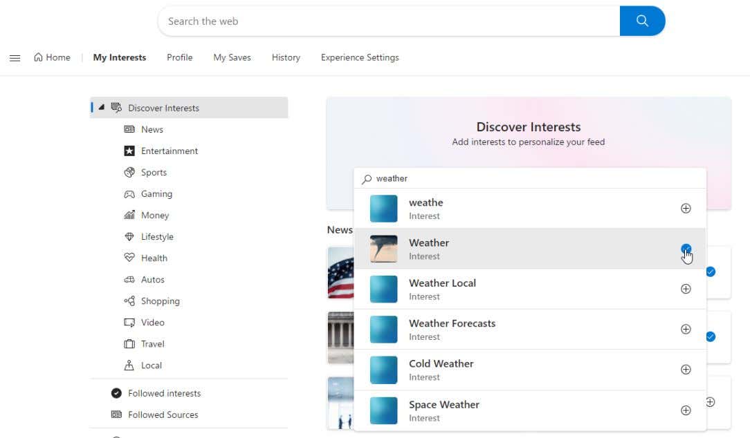
Task: Click the Video screen icon
Action: [x=129, y=323]
